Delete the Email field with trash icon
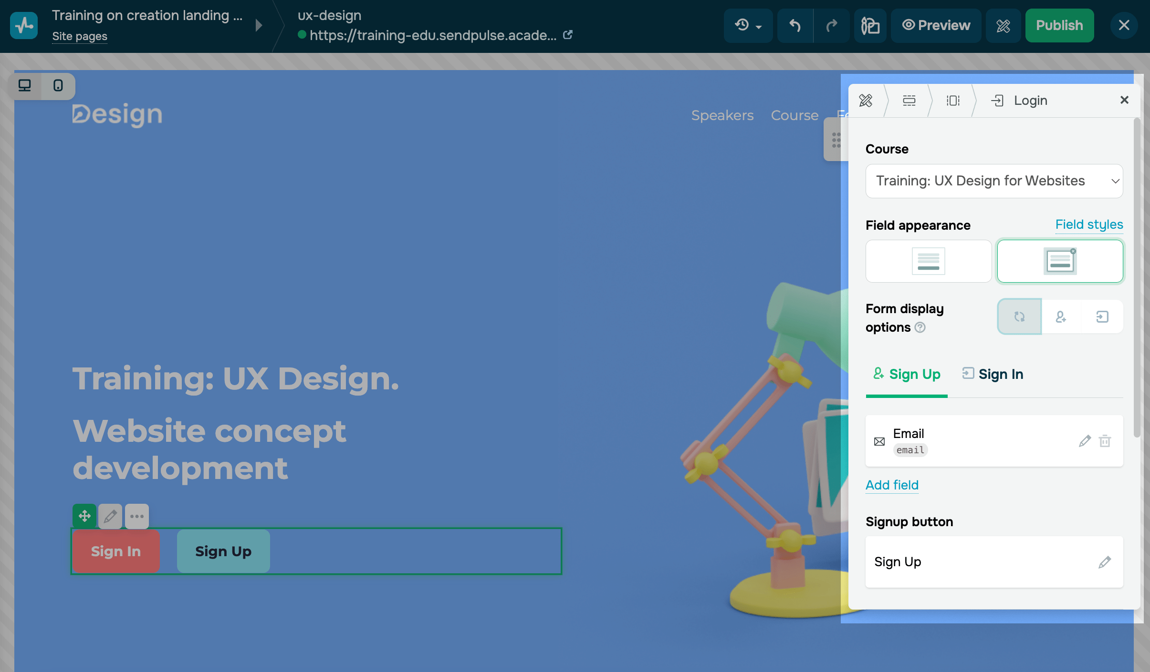The image size is (1150, 672). pos(1105,441)
